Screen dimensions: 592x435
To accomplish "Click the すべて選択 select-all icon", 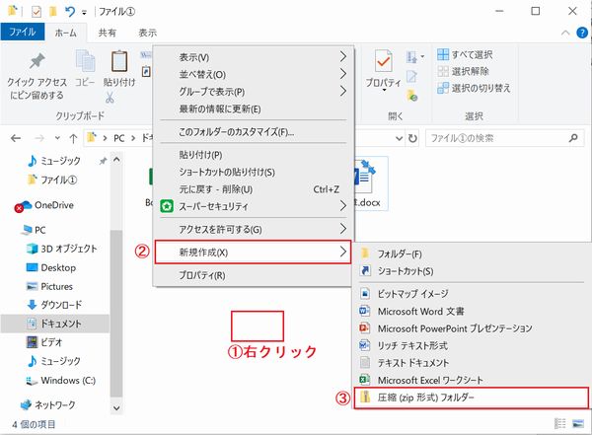I will coord(443,55).
